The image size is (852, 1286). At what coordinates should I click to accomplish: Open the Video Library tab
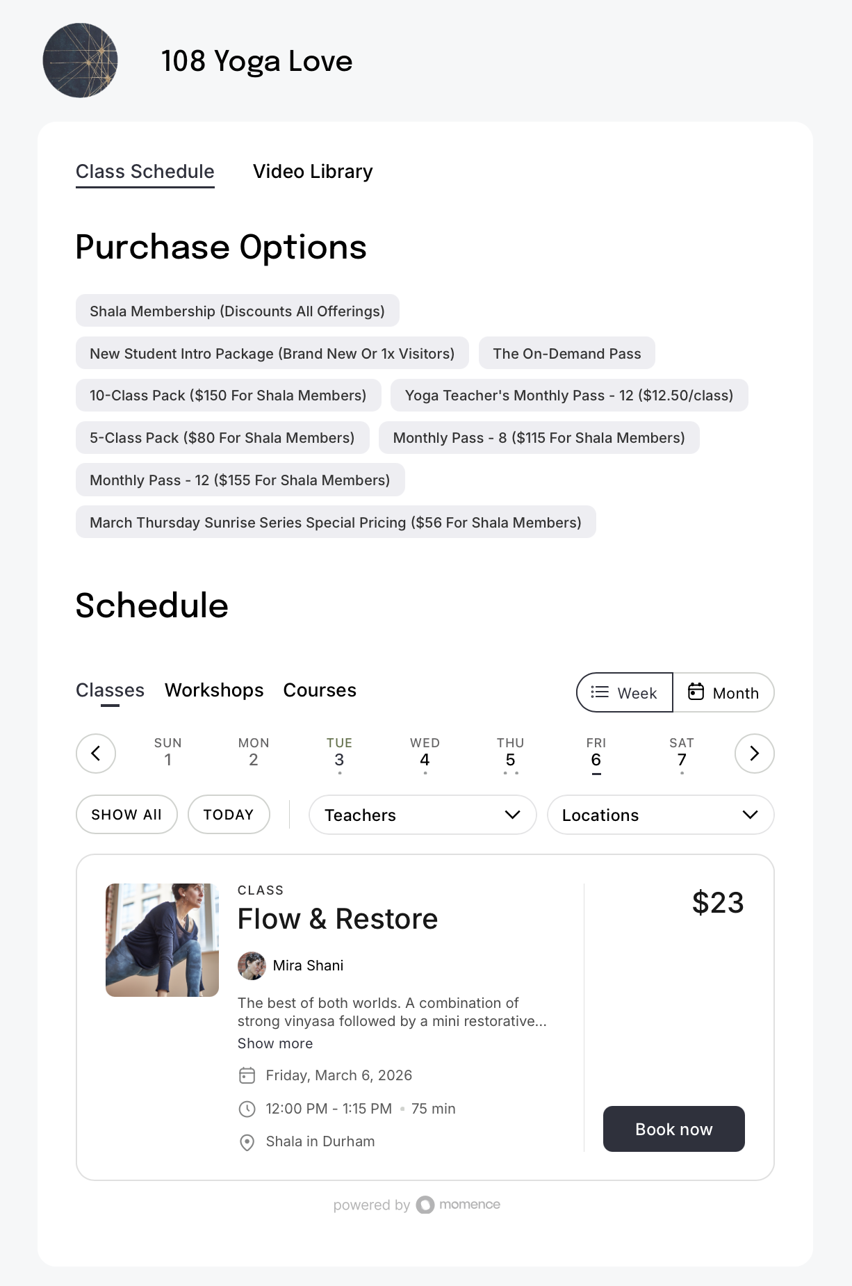pyautogui.click(x=313, y=172)
